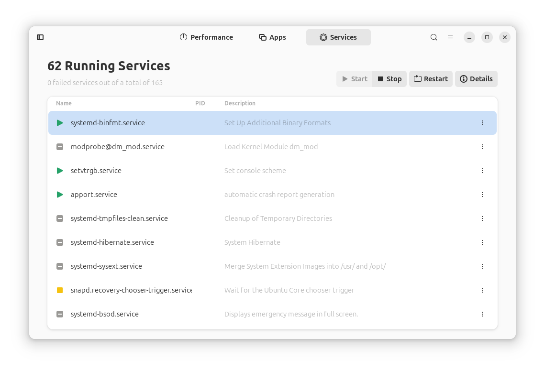Click green running icon for apport.service
Viewport: 545px width, 371px height.
coord(60,195)
